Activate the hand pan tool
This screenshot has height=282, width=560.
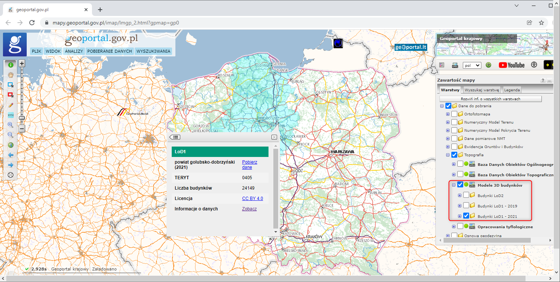click(x=10, y=75)
